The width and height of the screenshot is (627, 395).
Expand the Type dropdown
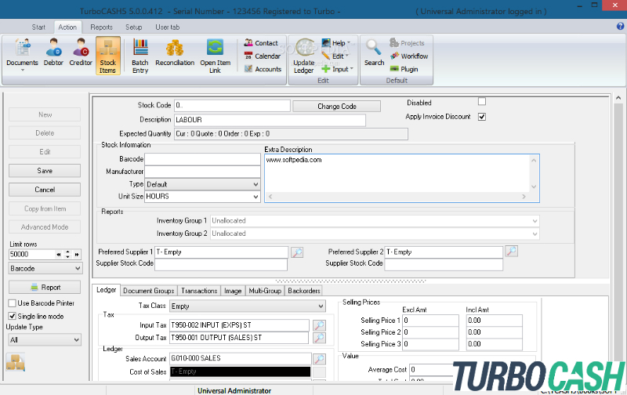pyautogui.click(x=256, y=184)
